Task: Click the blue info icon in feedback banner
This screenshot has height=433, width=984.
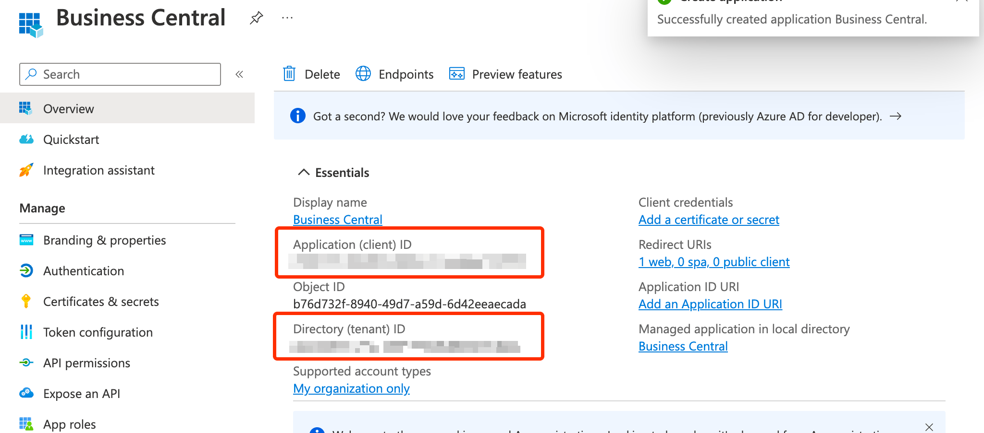Action: pyautogui.click(x=298, y=116)
